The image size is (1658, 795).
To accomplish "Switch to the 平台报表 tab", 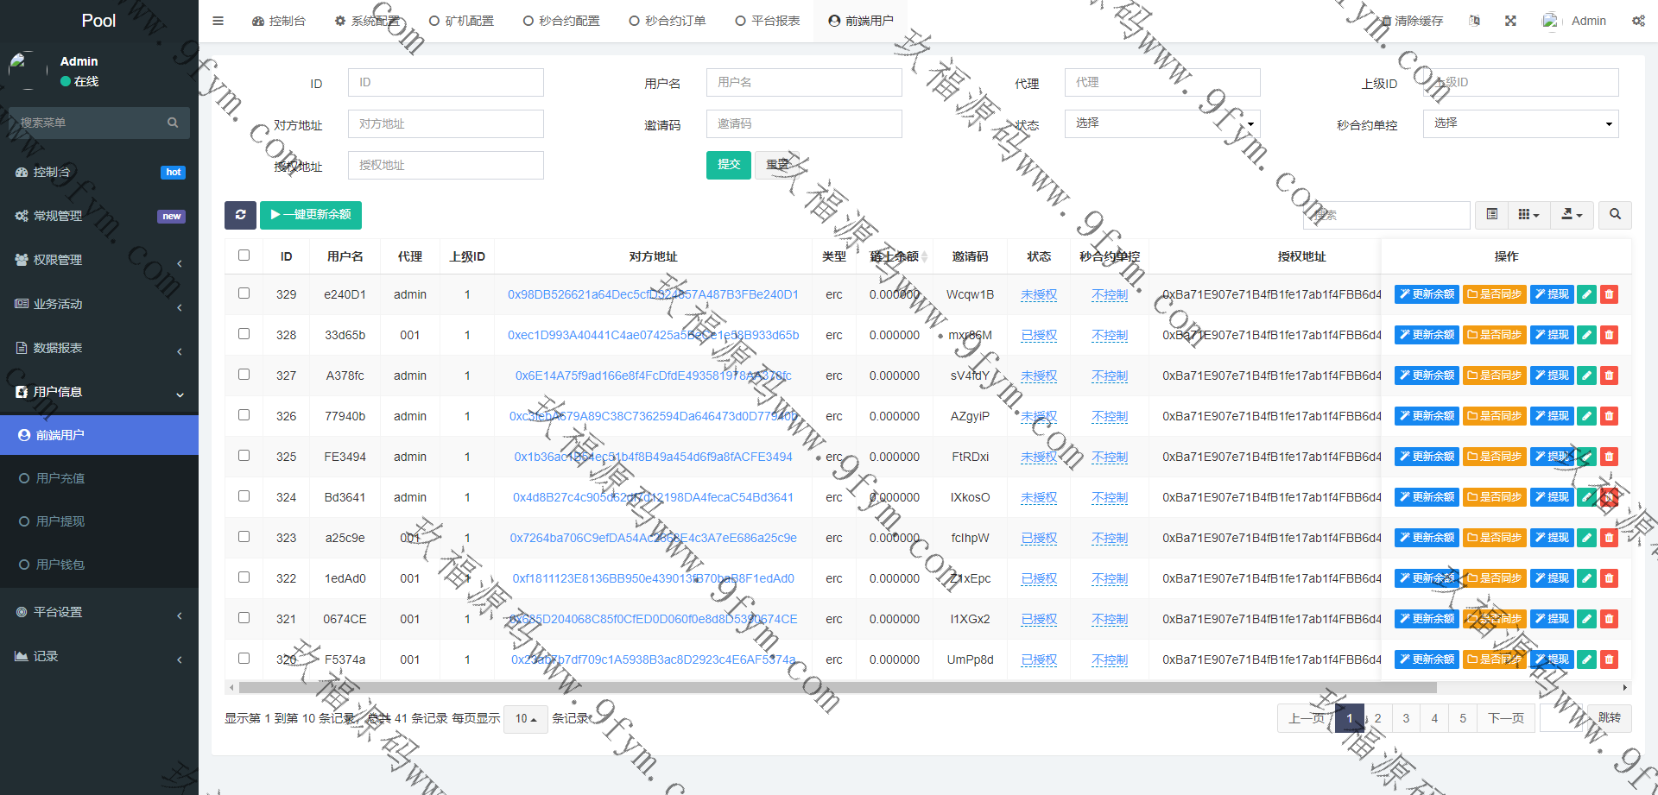I will [x=767, y=21].
